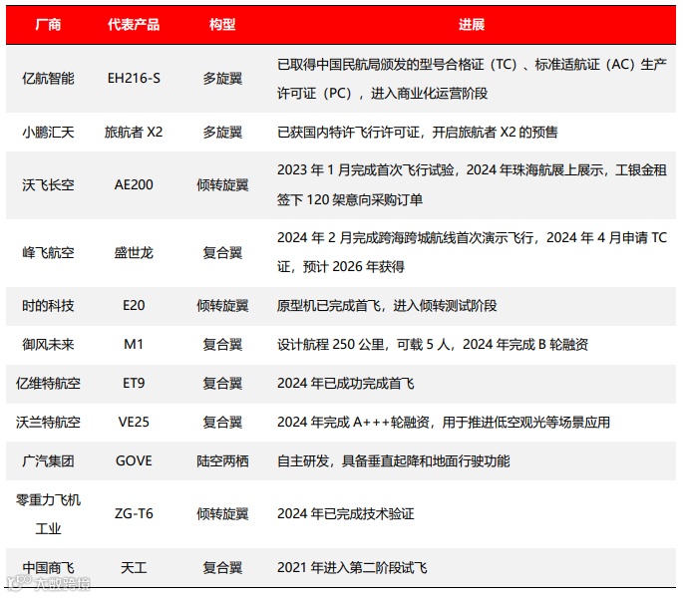683x598 pixels.
Task: Click progress text 2021 年进入第二阶段试飞
Action: point(352,568)
